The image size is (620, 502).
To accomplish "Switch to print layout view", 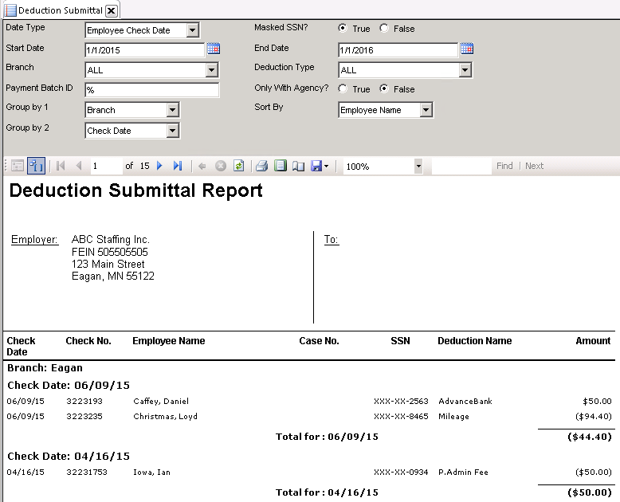I will tap(281, 166).
